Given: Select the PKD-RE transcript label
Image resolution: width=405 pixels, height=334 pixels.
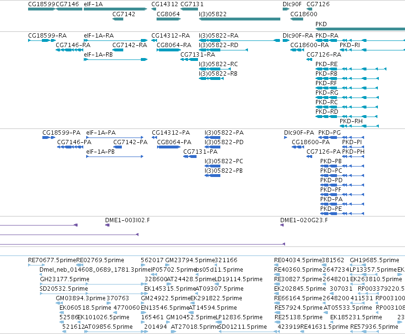Looking at the screenshot, I should [327, 64].
